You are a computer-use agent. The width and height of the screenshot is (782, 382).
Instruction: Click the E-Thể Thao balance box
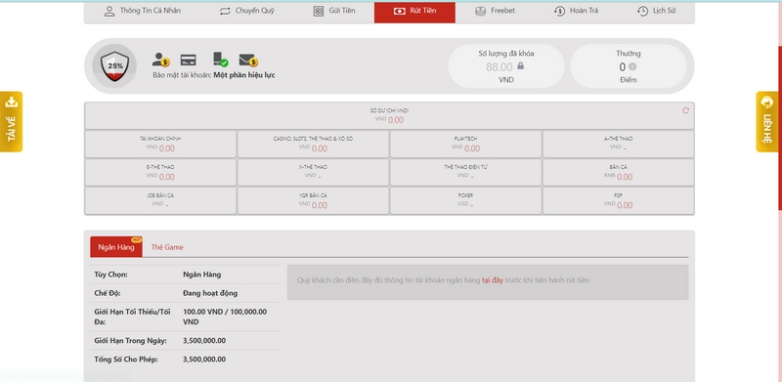coord(160,173)
